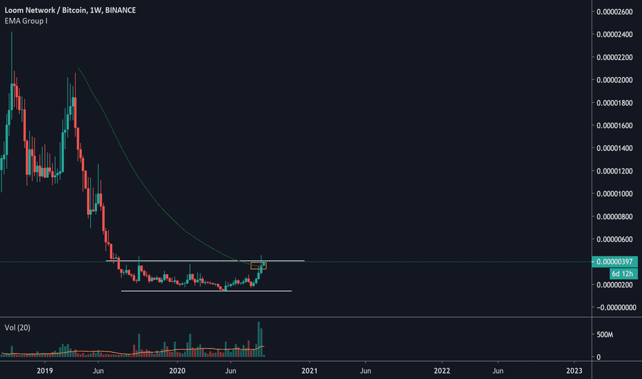Click the 0.00000600 price axis label
The width and height of the screenshot is (642, 379).
[x=614, y=239]
